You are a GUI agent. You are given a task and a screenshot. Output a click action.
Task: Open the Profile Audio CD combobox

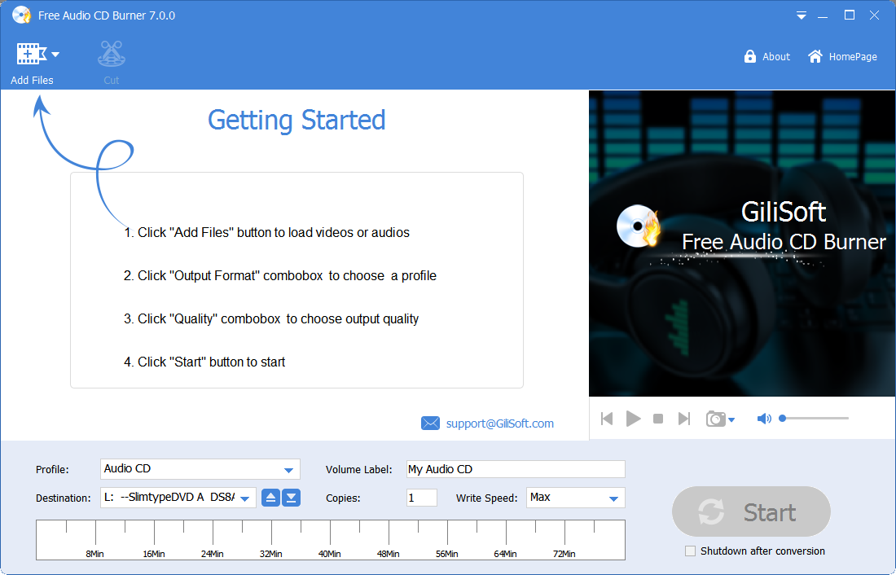(x=200, y=468)
